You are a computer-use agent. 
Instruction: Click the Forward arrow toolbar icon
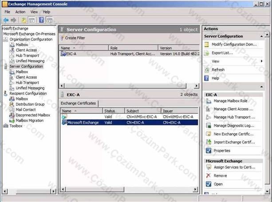13,20
